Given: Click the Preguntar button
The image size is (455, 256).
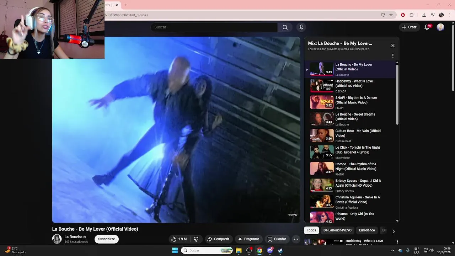Looking at the screenshot, I should click(x=248, y=239).
